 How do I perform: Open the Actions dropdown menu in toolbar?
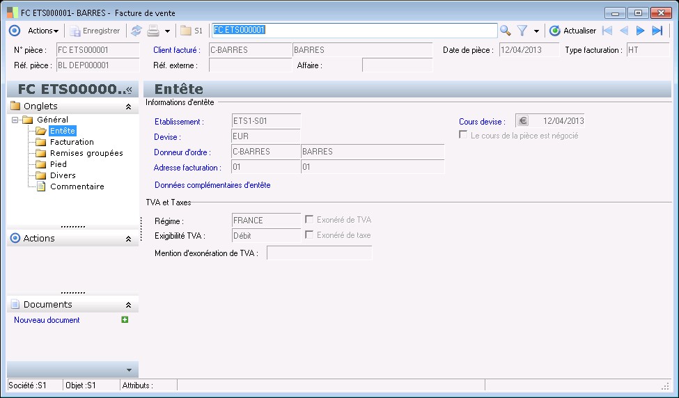click(43, 31)
